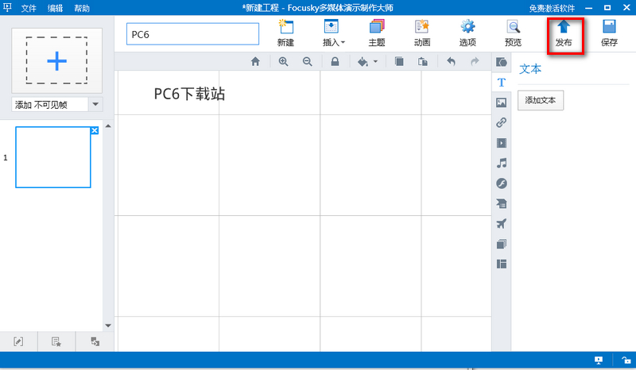Select the text (T) tool in sidebar
The image size is (636, 370).
pos(502,83)
